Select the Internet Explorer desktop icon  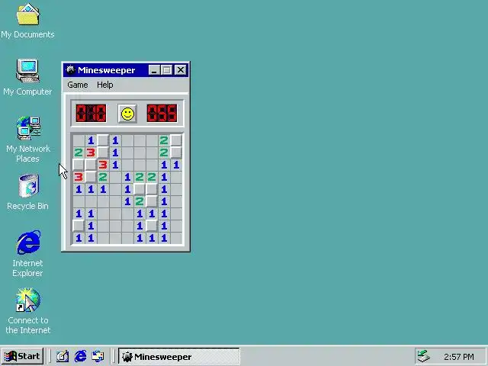coord(27,253)
